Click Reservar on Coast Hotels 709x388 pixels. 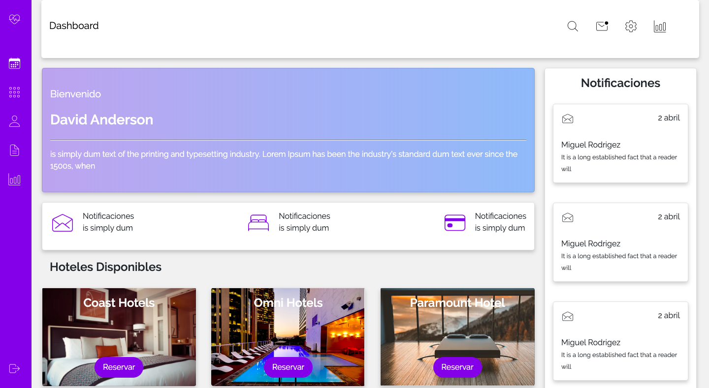point(119,367)
